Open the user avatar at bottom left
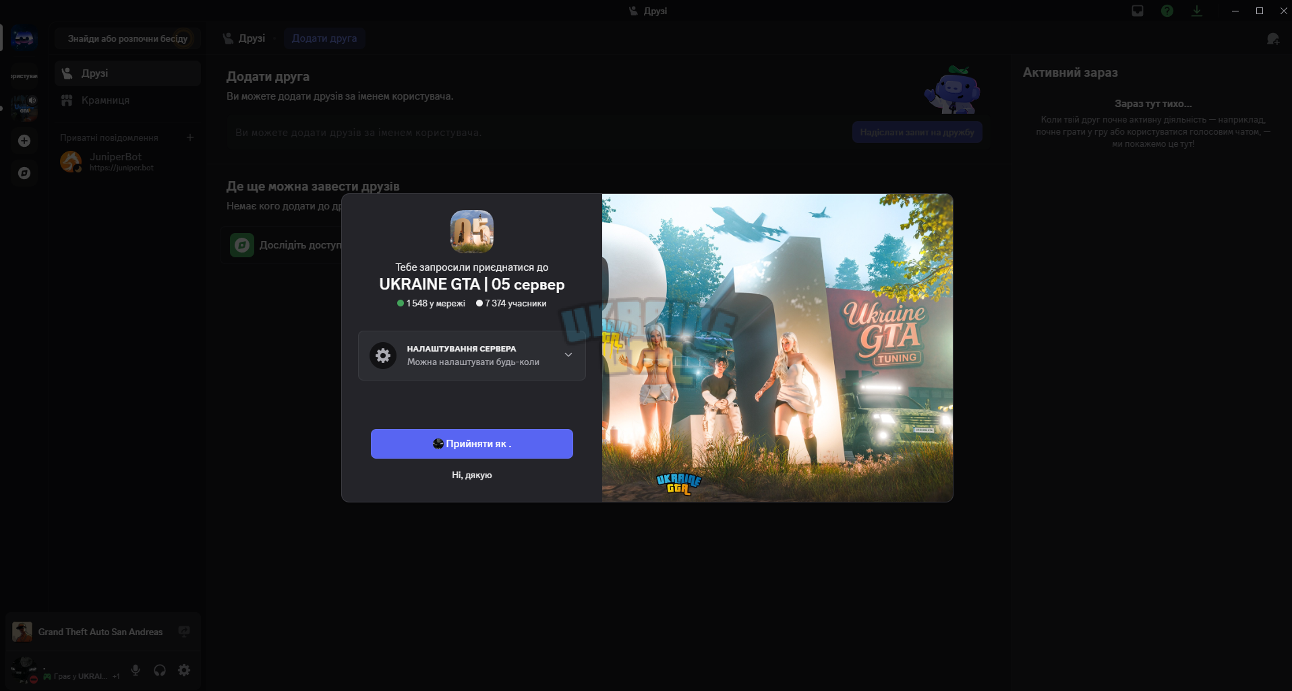This screenshot has height=691, width=1292. [24, 670]
